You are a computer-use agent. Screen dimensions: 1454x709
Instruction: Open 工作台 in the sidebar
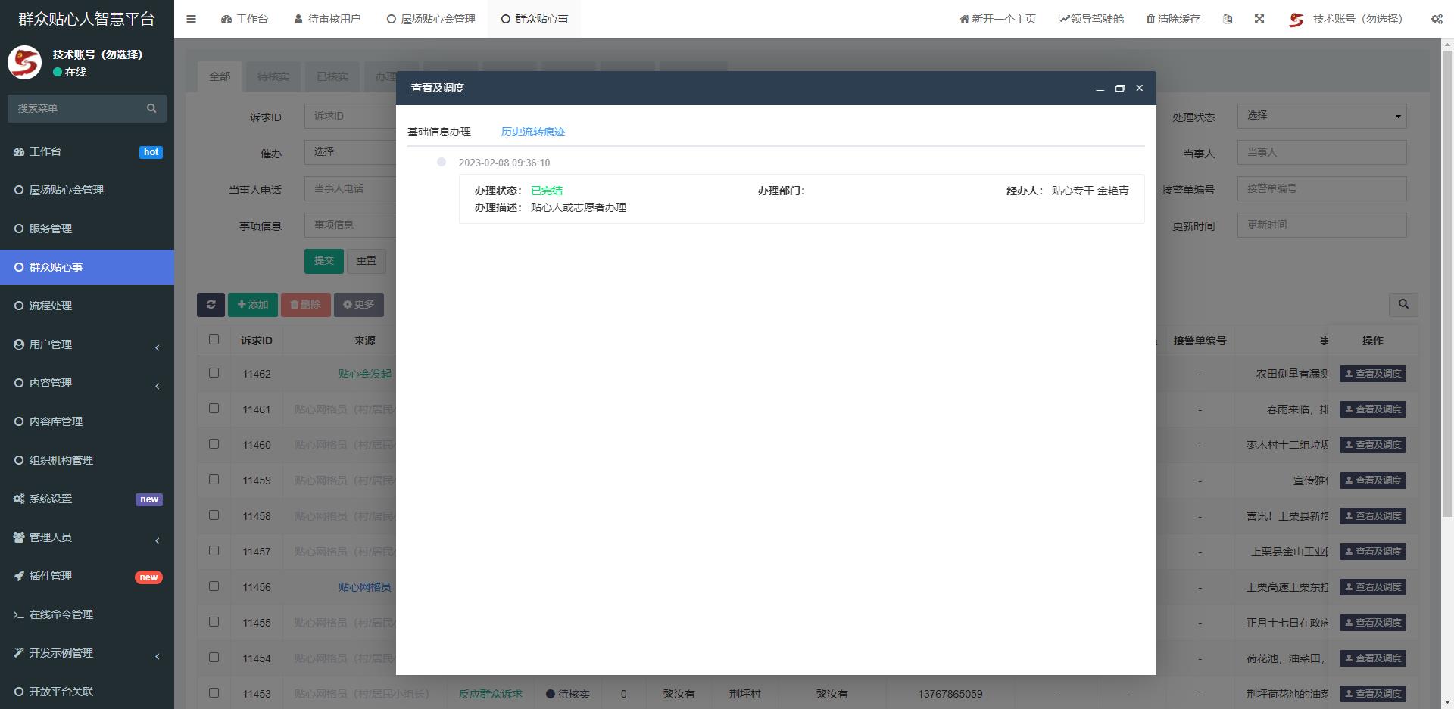click(87, 151)
